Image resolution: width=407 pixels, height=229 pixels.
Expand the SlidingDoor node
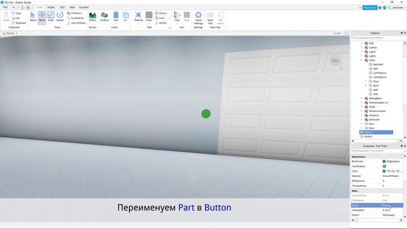[361, 99]
